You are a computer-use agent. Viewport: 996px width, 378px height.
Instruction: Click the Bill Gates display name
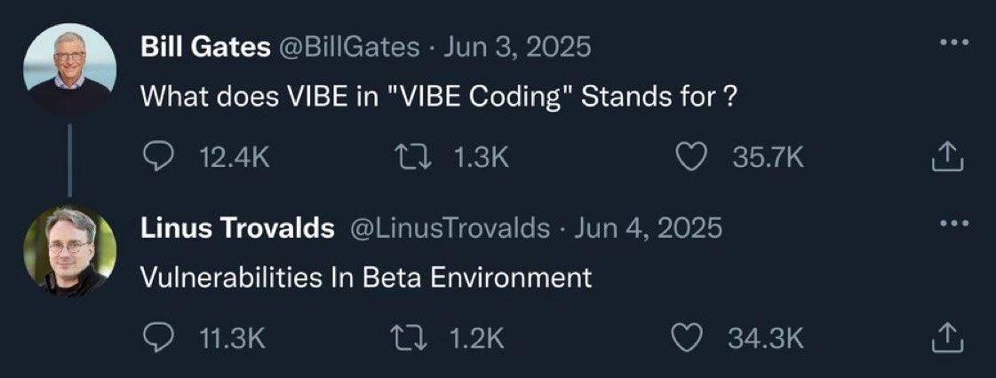tap(205, 47)
